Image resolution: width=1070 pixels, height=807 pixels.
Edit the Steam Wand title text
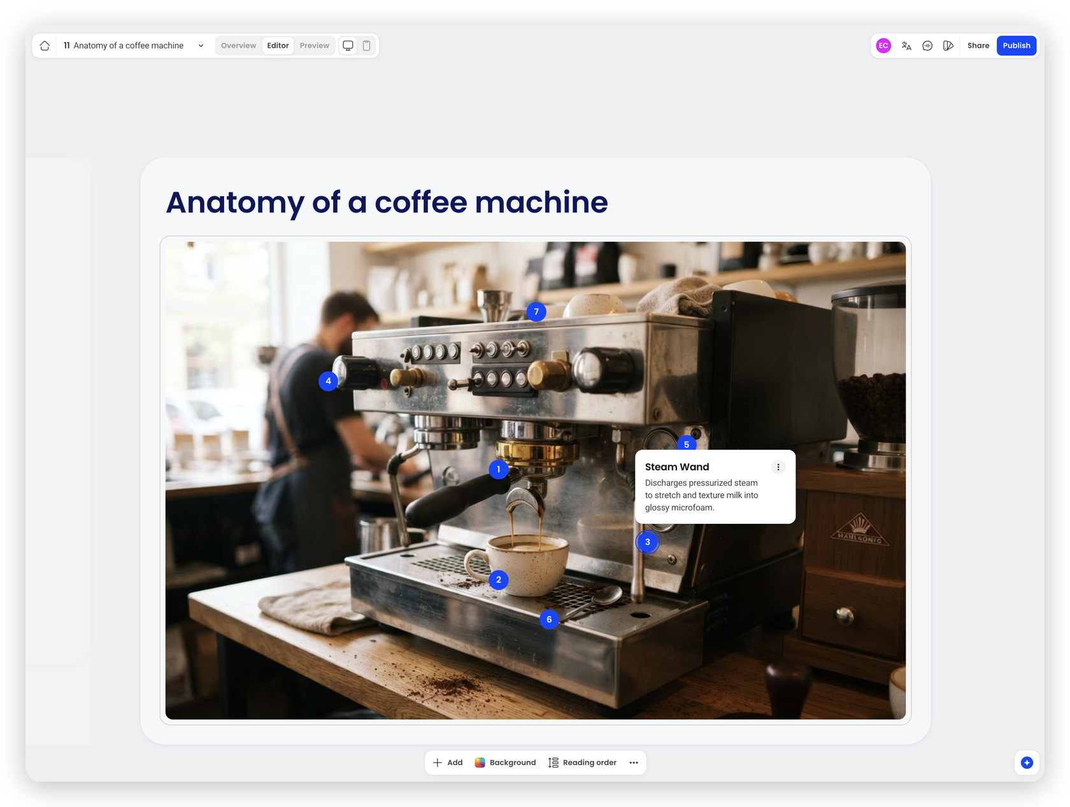pos(677,467)
